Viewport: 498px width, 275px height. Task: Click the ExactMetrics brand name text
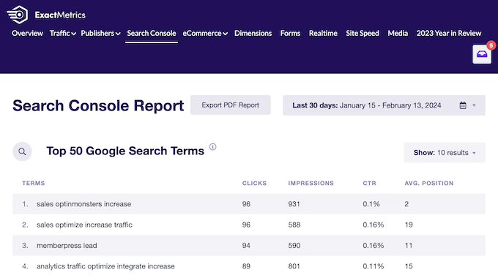point(60,15)
